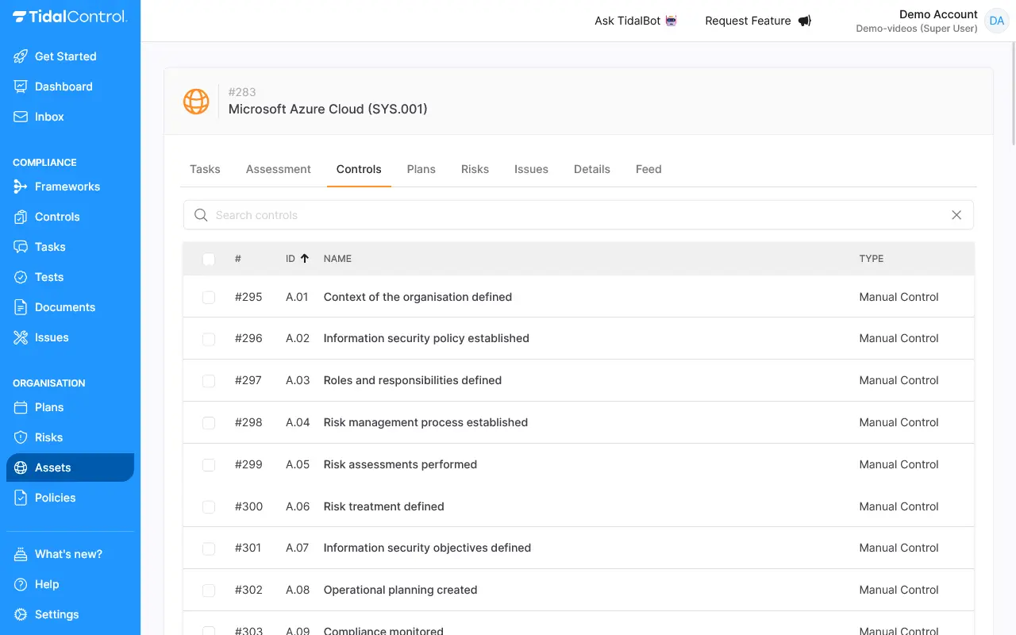1016x635 pixels.
Task: Click the Risks shield icon
Action: (x=21, y=437)
